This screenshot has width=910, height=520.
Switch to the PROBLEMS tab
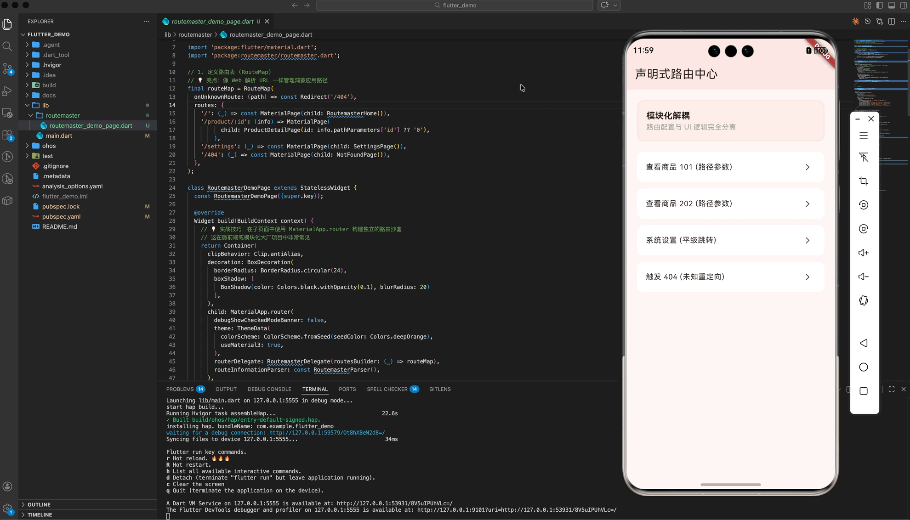coord(180,389)
